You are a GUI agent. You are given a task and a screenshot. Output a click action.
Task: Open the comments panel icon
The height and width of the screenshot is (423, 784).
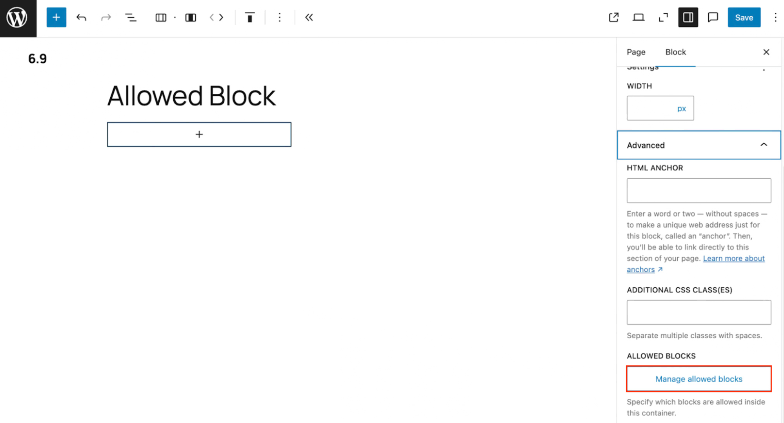713,17
